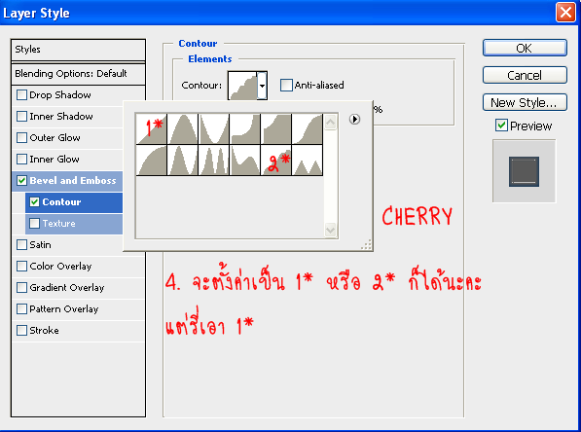581x432 pixels.
Task: Enable the Gradient Overlay checkbox
Action: [x=21, y=287]
